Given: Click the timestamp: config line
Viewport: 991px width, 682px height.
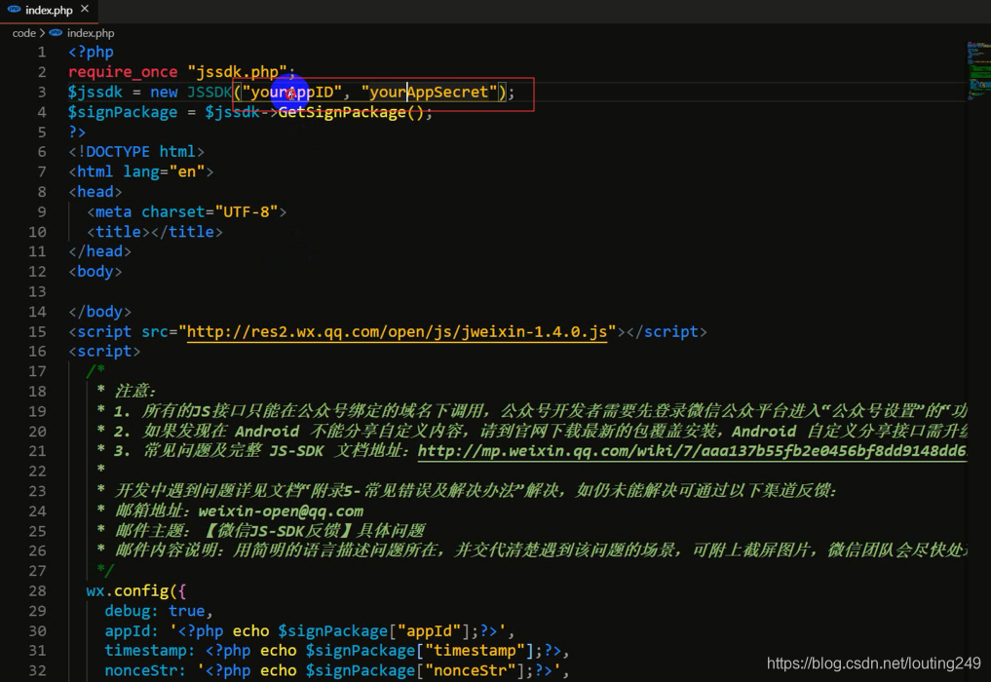Looking at the screenshot, I should coord(337,651).
